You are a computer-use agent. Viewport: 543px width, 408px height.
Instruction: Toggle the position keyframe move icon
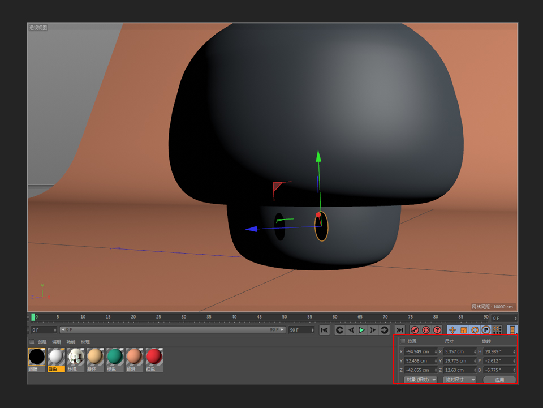453,330
